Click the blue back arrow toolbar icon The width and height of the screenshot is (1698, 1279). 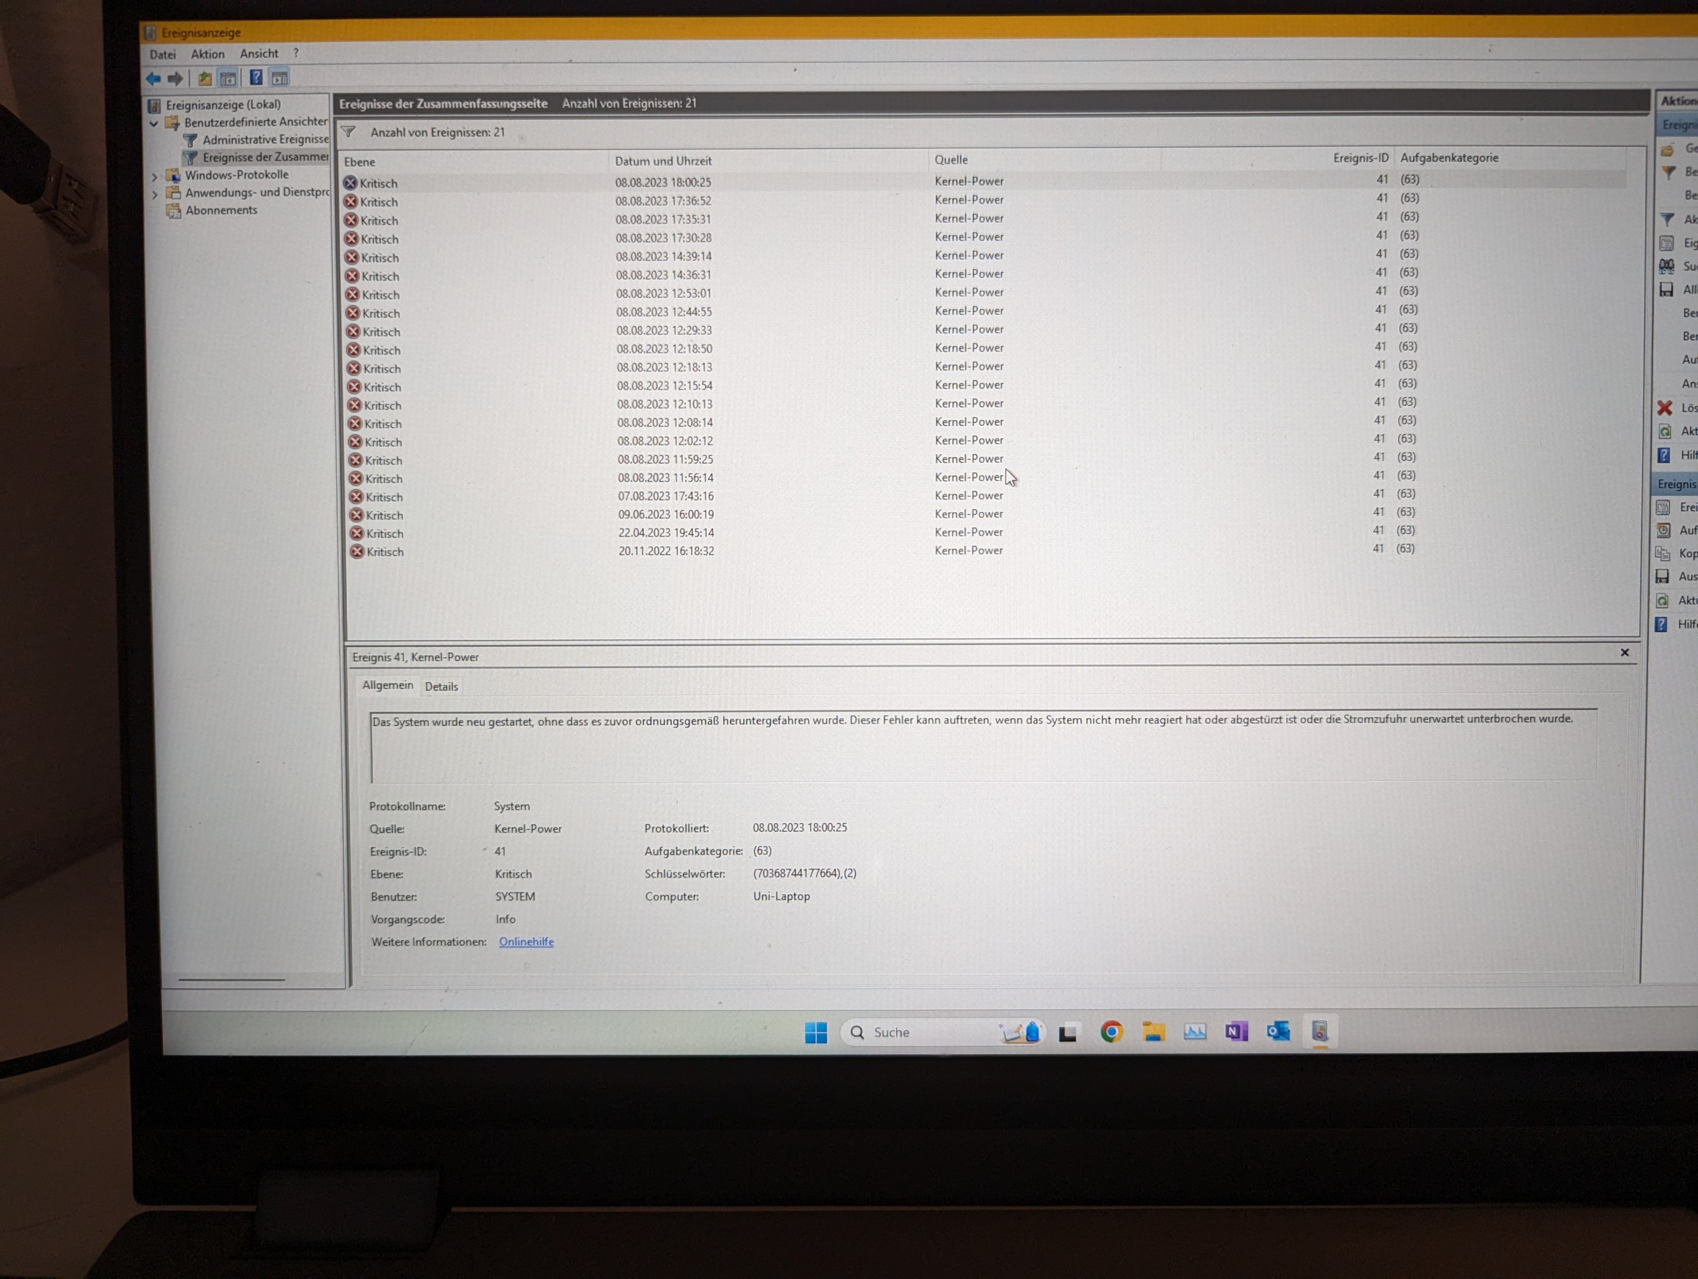(153, 78)
